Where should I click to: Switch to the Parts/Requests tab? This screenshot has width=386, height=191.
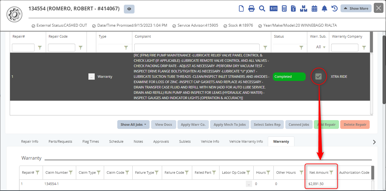pos(60,141)
